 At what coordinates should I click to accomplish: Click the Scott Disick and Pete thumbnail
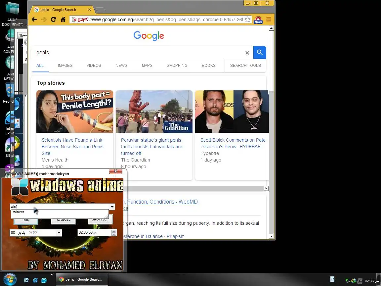(232, 111)
